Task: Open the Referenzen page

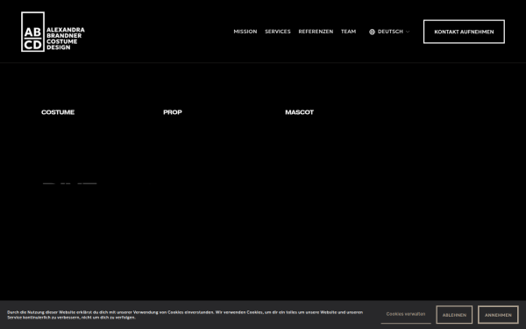Action: tap(316, 32)
